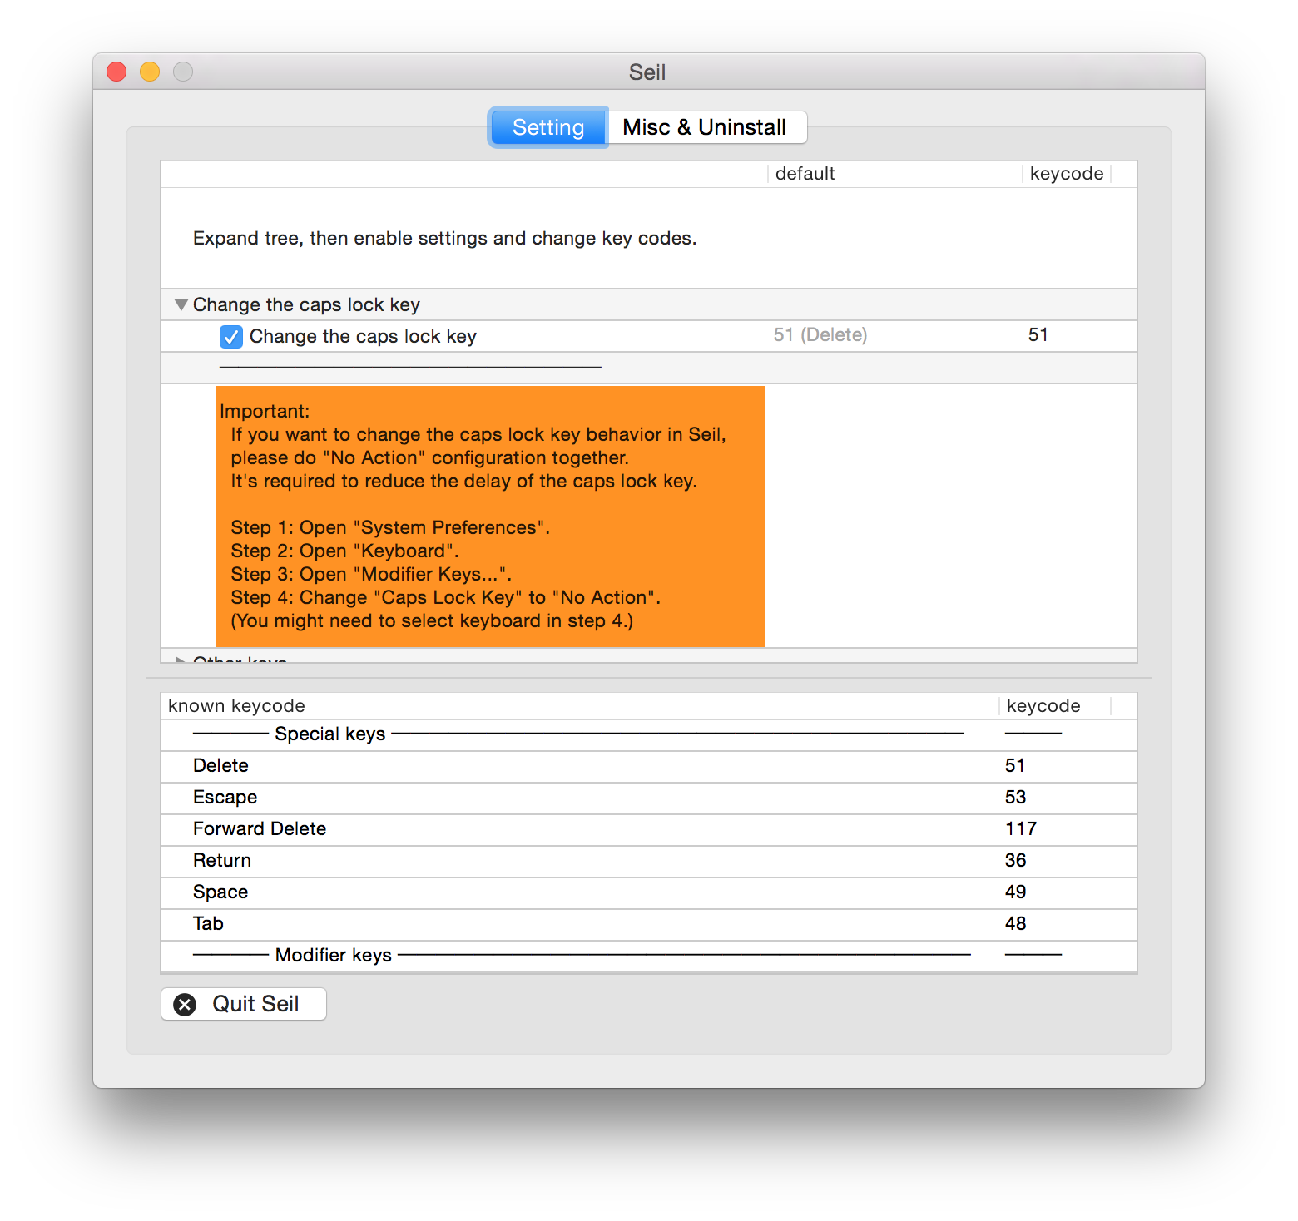
Task: Click keycode value 117 for Forward Delete
Action: pos(1020,829)
